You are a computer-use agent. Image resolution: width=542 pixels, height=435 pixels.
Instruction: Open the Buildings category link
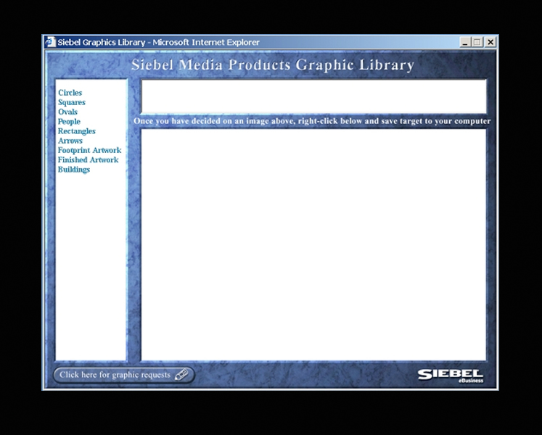click(74, 170)
